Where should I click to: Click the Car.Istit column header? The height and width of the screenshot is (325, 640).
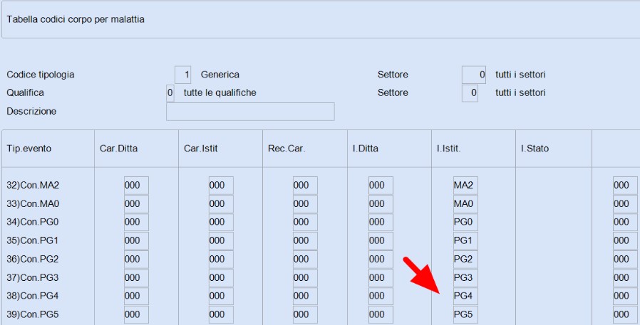pyautogui.click(x=200, y=149)
